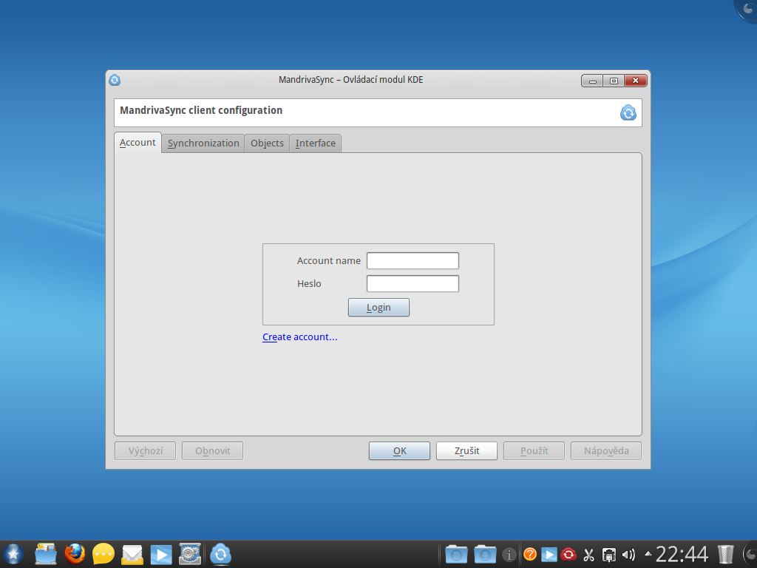Click the media player system tray icon
757x568 pixels.
click(549, 555)
